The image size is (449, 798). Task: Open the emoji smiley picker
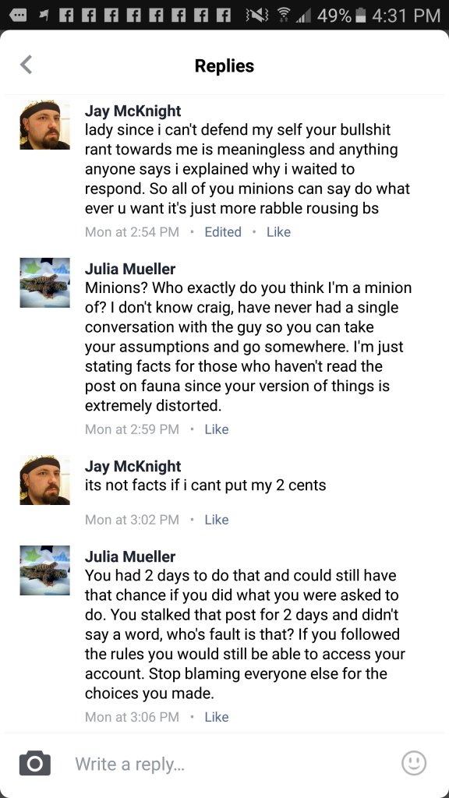pos(413,764)
